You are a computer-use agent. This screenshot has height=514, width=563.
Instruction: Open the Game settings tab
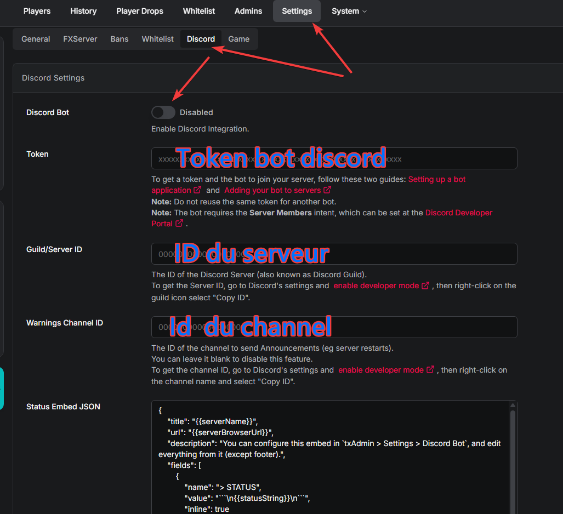click(x=238, y=39)
